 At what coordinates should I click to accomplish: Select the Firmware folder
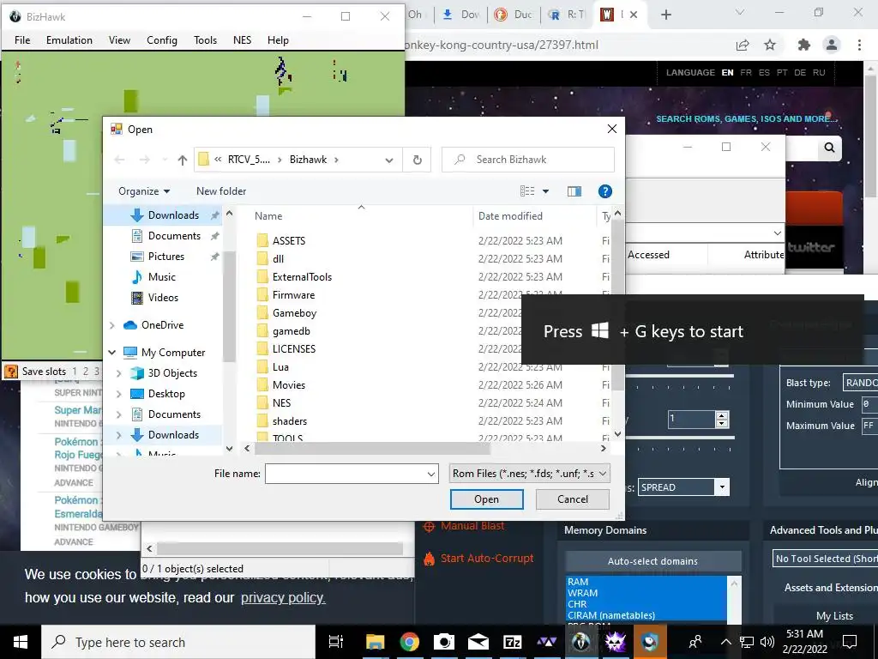(x=293, y=295)
